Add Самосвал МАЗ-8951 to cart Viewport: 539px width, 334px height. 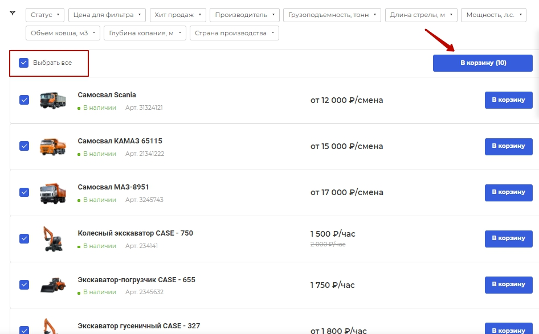click(508, 192)
